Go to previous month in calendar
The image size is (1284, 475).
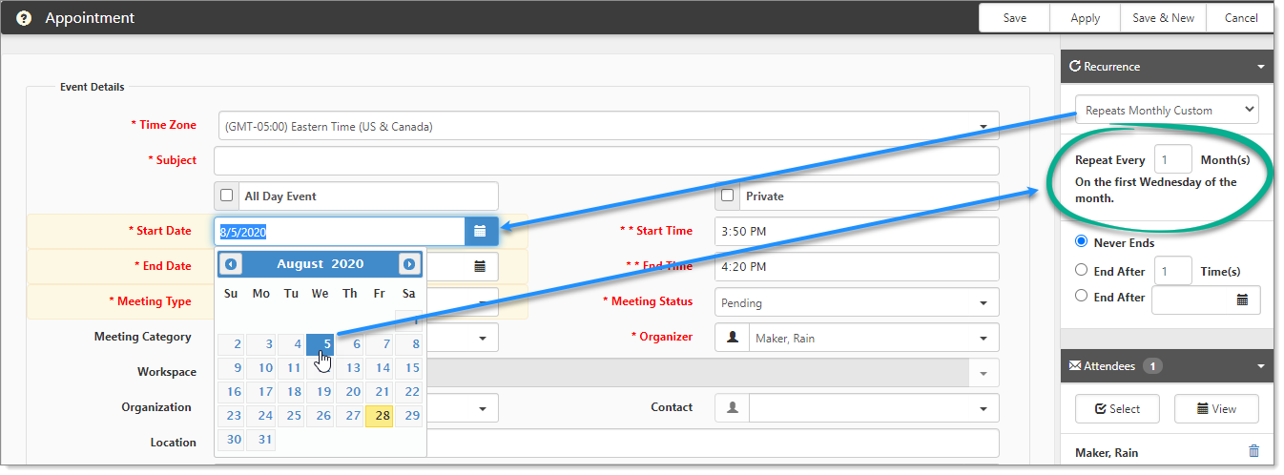[x=231, y=264]
